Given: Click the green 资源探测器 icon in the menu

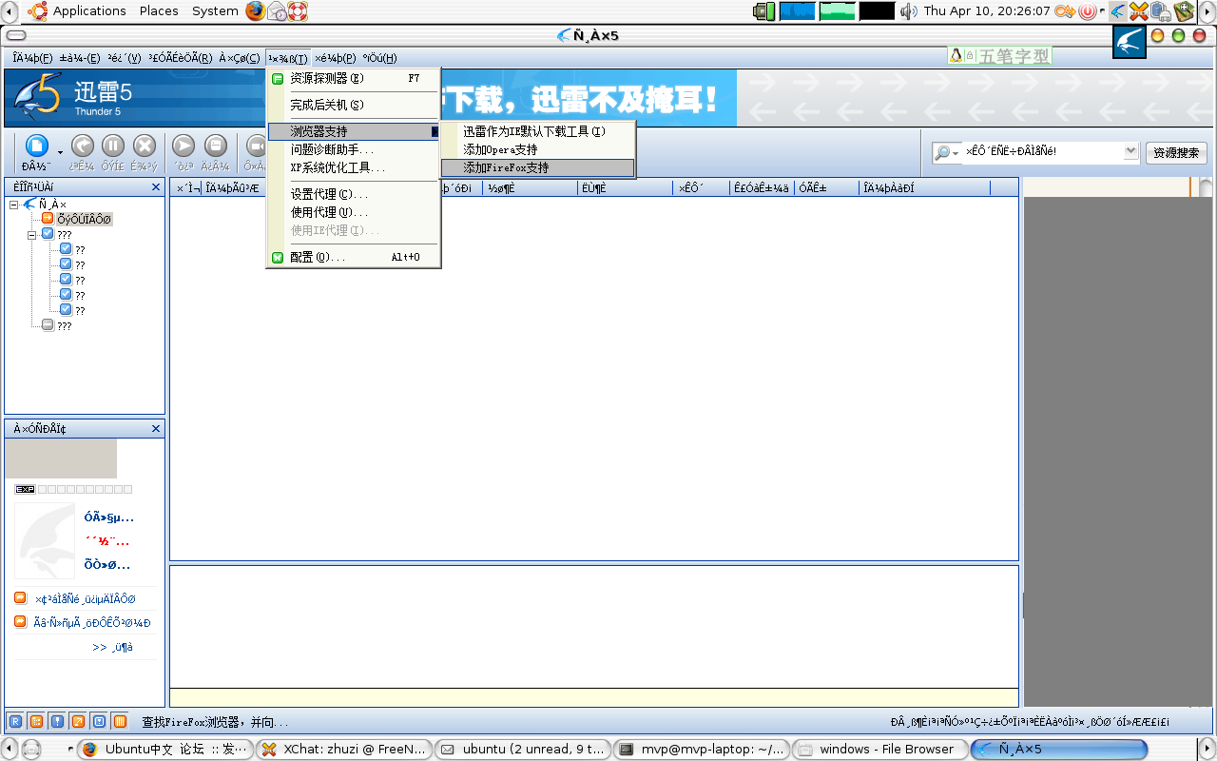Looking at the screenshot, I should coord(278,79).
